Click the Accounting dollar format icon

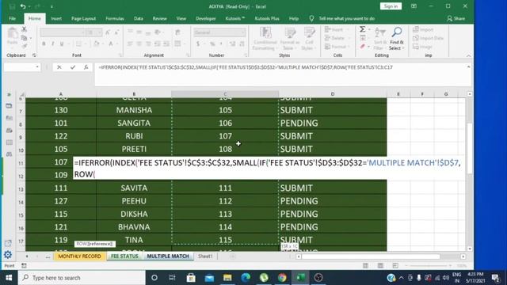[x=198, y=44]
